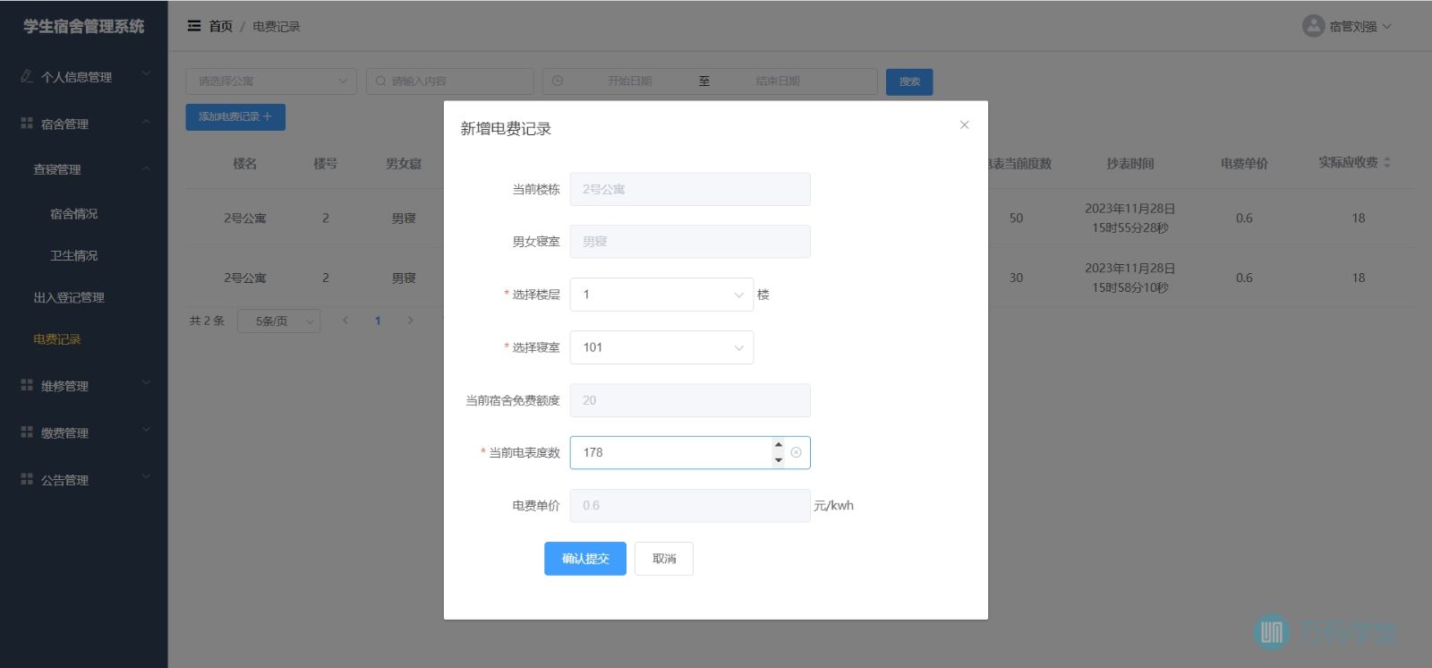Click the disabled 男女寝室 field showing 男寝
The height and width of the screenshot is (668, 1432).
click(x=690, y=242)
